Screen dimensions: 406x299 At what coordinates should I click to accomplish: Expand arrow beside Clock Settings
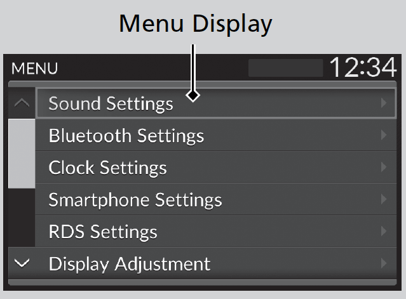384,168
